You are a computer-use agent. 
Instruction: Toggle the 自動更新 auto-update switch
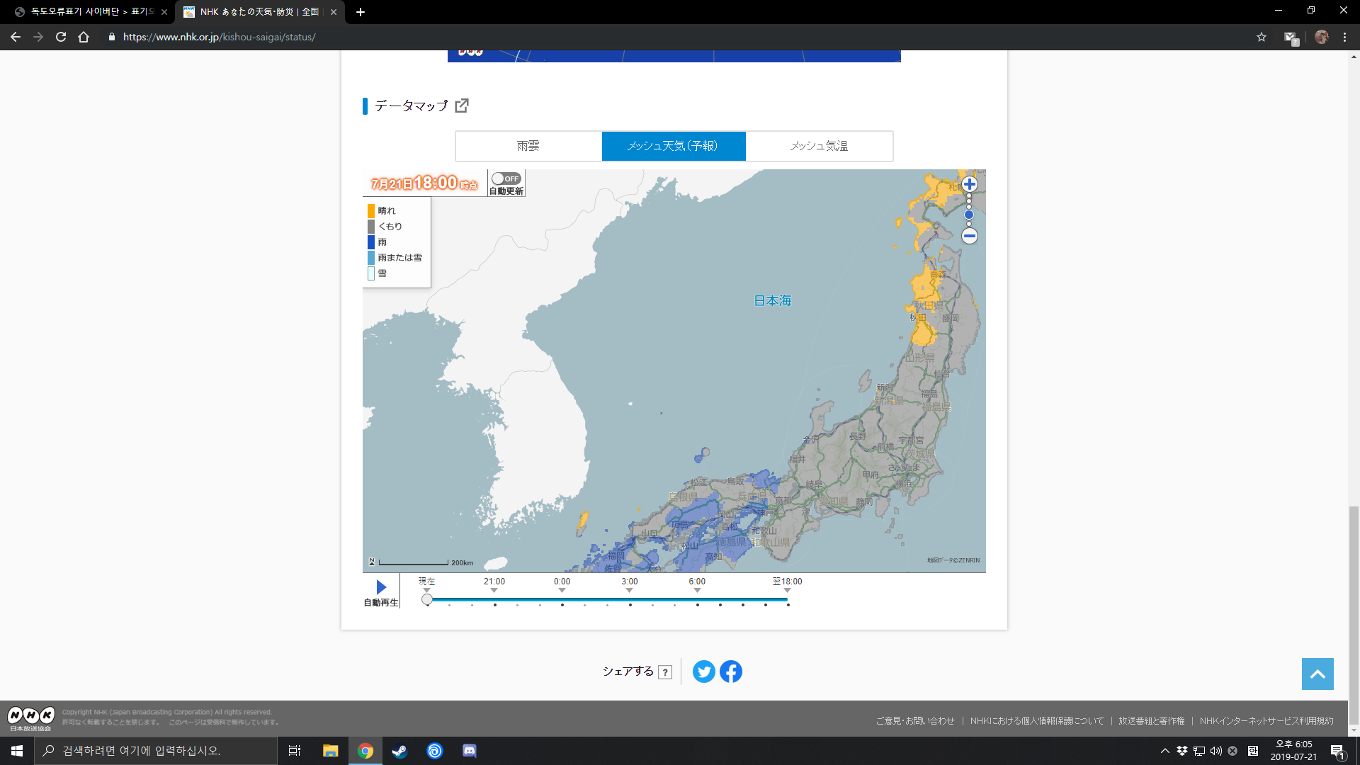coord(506,178)
